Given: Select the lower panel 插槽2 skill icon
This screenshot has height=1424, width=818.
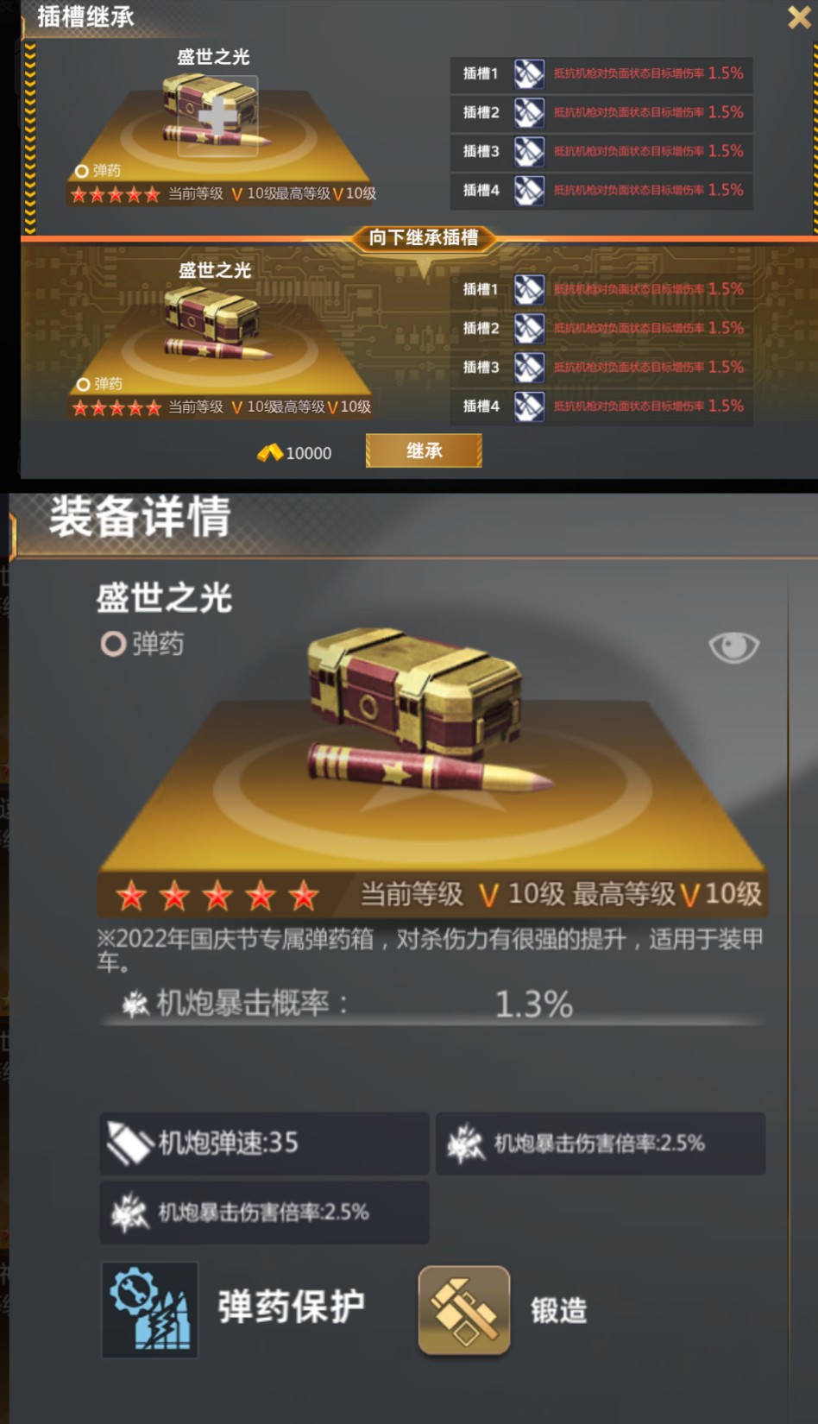Looking at the screenshot, I should (529, 328).
